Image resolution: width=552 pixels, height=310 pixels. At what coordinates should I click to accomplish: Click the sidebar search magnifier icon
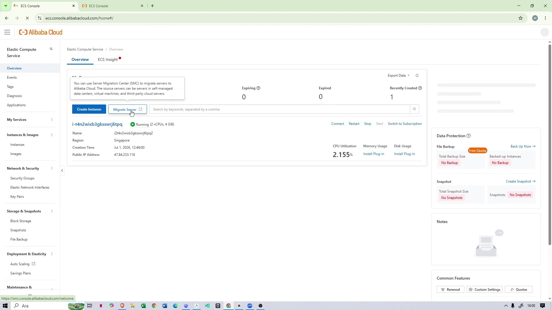(51, 49)
